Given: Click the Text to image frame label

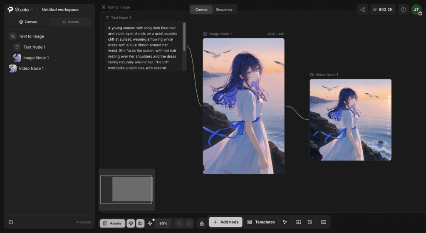Looking at the screenshot, I should click(119, 7).
